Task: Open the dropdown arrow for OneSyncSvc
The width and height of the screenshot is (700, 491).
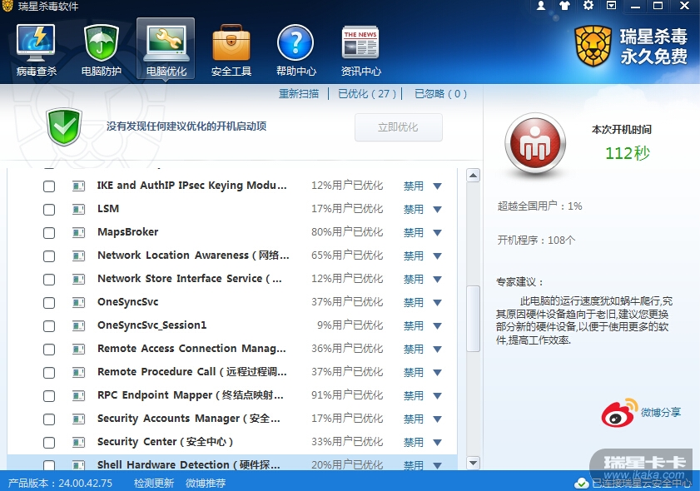Action: click(x=438, y=303)
